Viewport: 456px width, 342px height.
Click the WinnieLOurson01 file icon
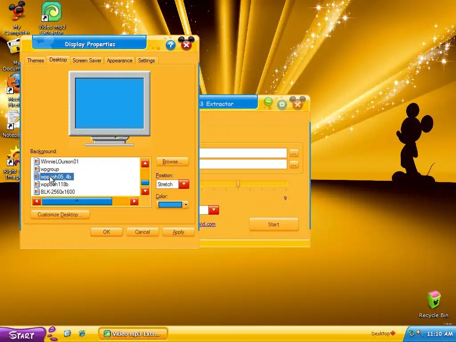click(37, 161)
